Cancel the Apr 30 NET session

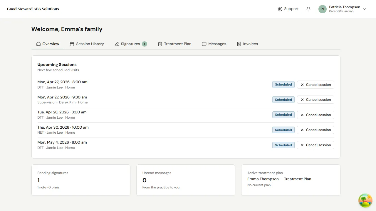(302, 130)
